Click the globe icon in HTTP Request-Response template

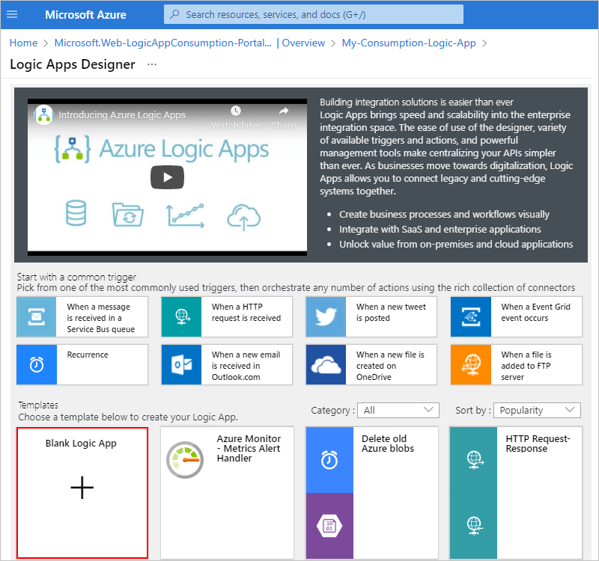click(x=474, y=459)
